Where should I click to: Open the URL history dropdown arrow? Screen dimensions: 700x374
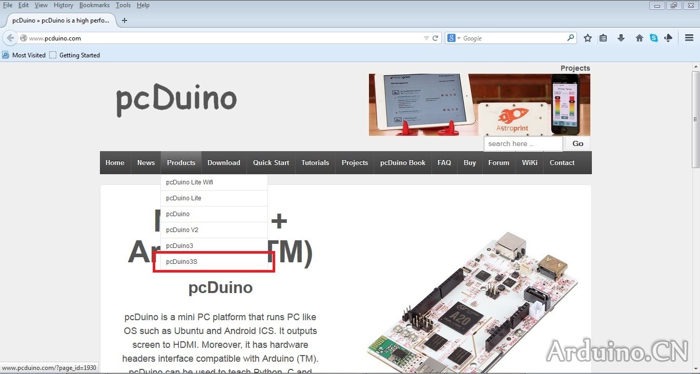point(426,38)
